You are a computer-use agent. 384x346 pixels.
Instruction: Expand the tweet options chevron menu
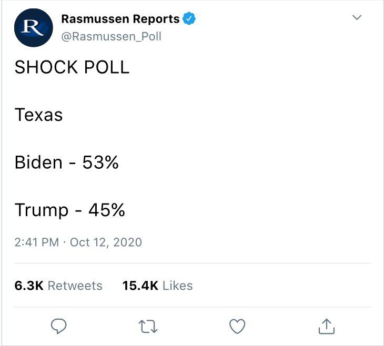click(357, 18)
